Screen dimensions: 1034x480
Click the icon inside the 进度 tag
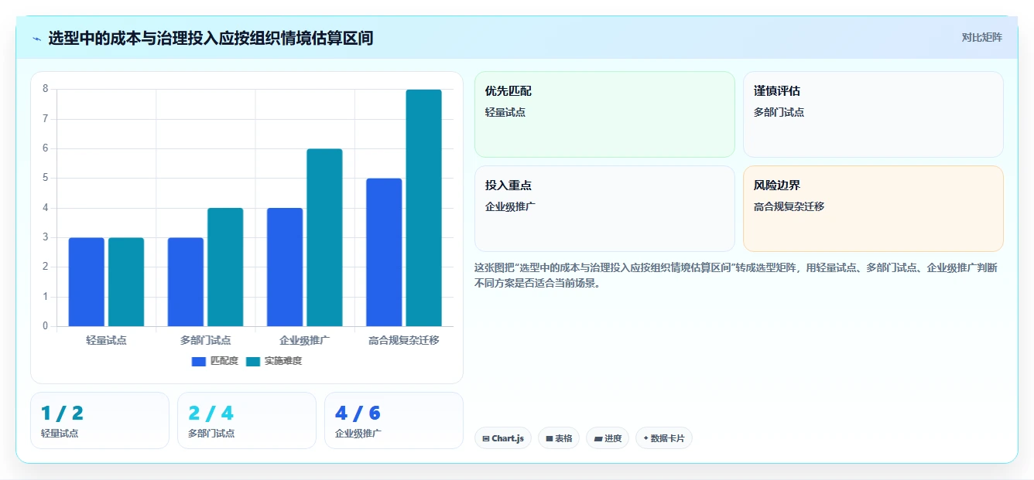(598, 438)
